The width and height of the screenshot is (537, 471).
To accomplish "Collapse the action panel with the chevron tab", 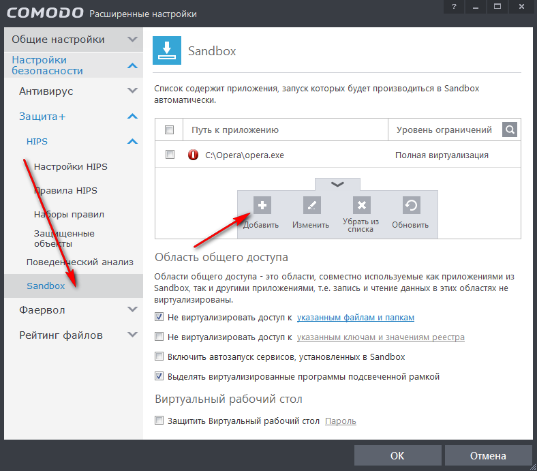I will 337,184.
